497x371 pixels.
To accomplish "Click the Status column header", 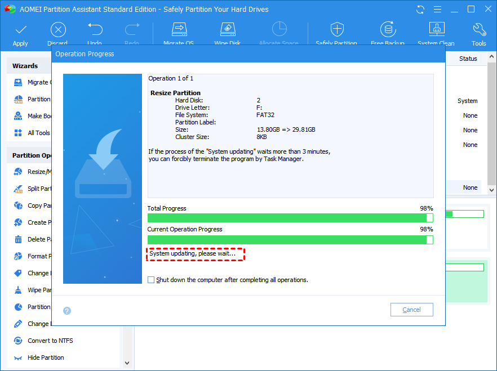I will point(468,59).
